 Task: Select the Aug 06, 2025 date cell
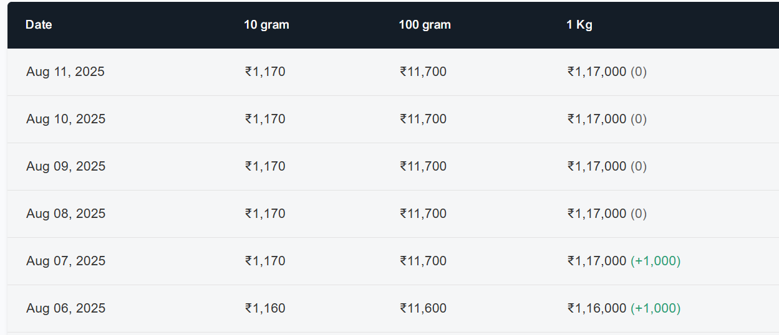pyautogui.click(x=65, y=308)
